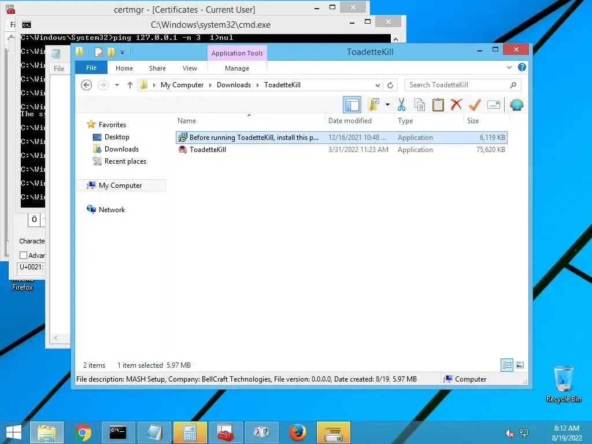Viewport: 592px width, 444px height.
Task: Click the Help question mark icon
Action: click(522, 67)
